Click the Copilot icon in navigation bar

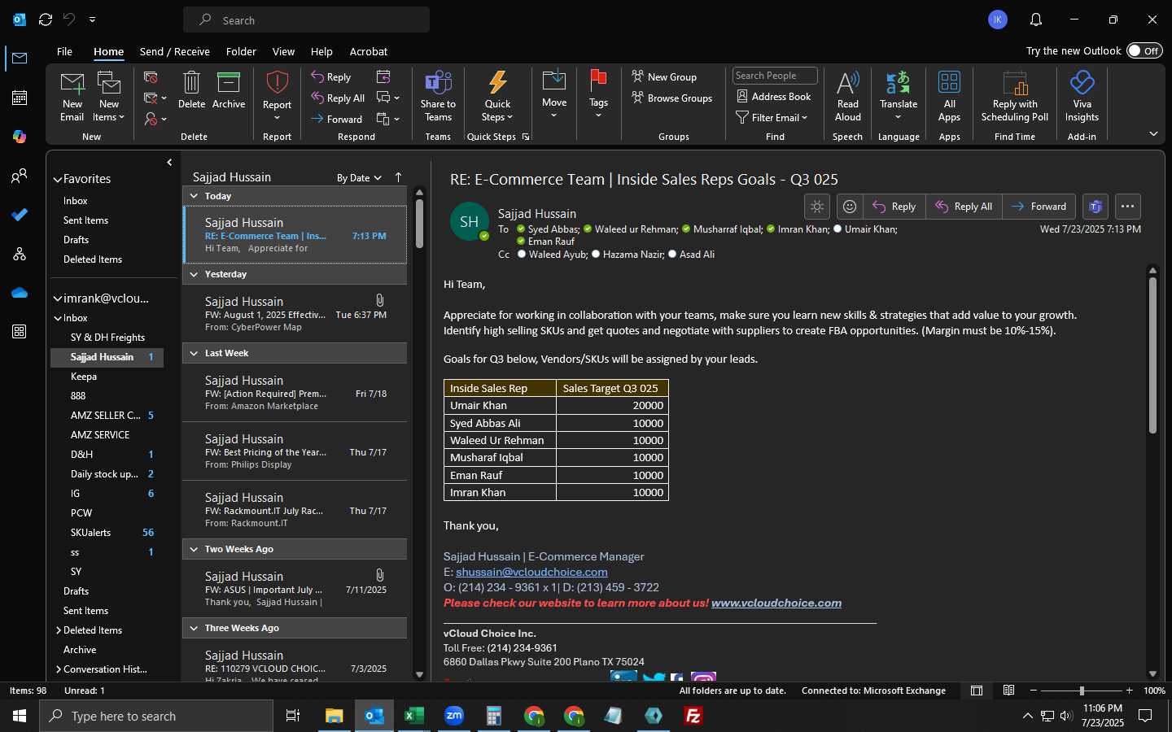click(20, 137)
